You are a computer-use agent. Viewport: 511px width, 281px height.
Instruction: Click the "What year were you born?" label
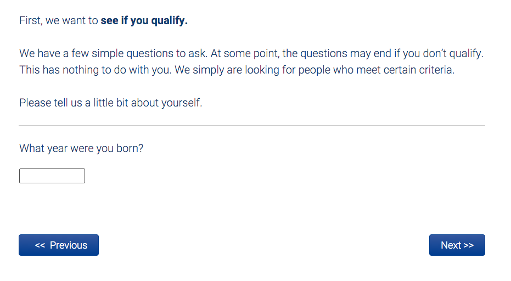coord(81,148)
